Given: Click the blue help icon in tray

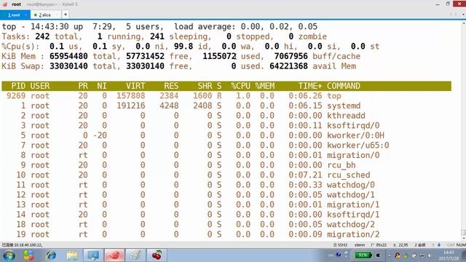Looking at the screenshot, I should pos(339,255).
